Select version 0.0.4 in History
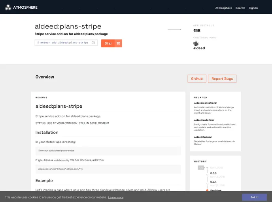The image size is (272, 202). pos(213,182)
